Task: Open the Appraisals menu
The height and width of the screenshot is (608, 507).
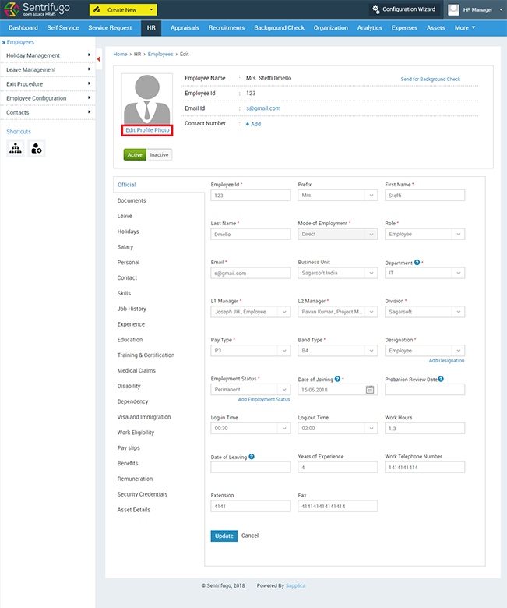Action: [185, 27]
